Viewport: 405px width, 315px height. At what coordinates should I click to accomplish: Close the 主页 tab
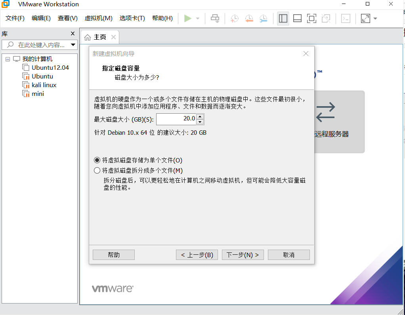(x=113, y=37)
